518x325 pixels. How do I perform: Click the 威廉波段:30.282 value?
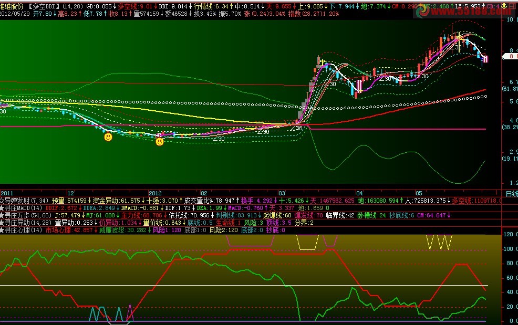point(122,230)
